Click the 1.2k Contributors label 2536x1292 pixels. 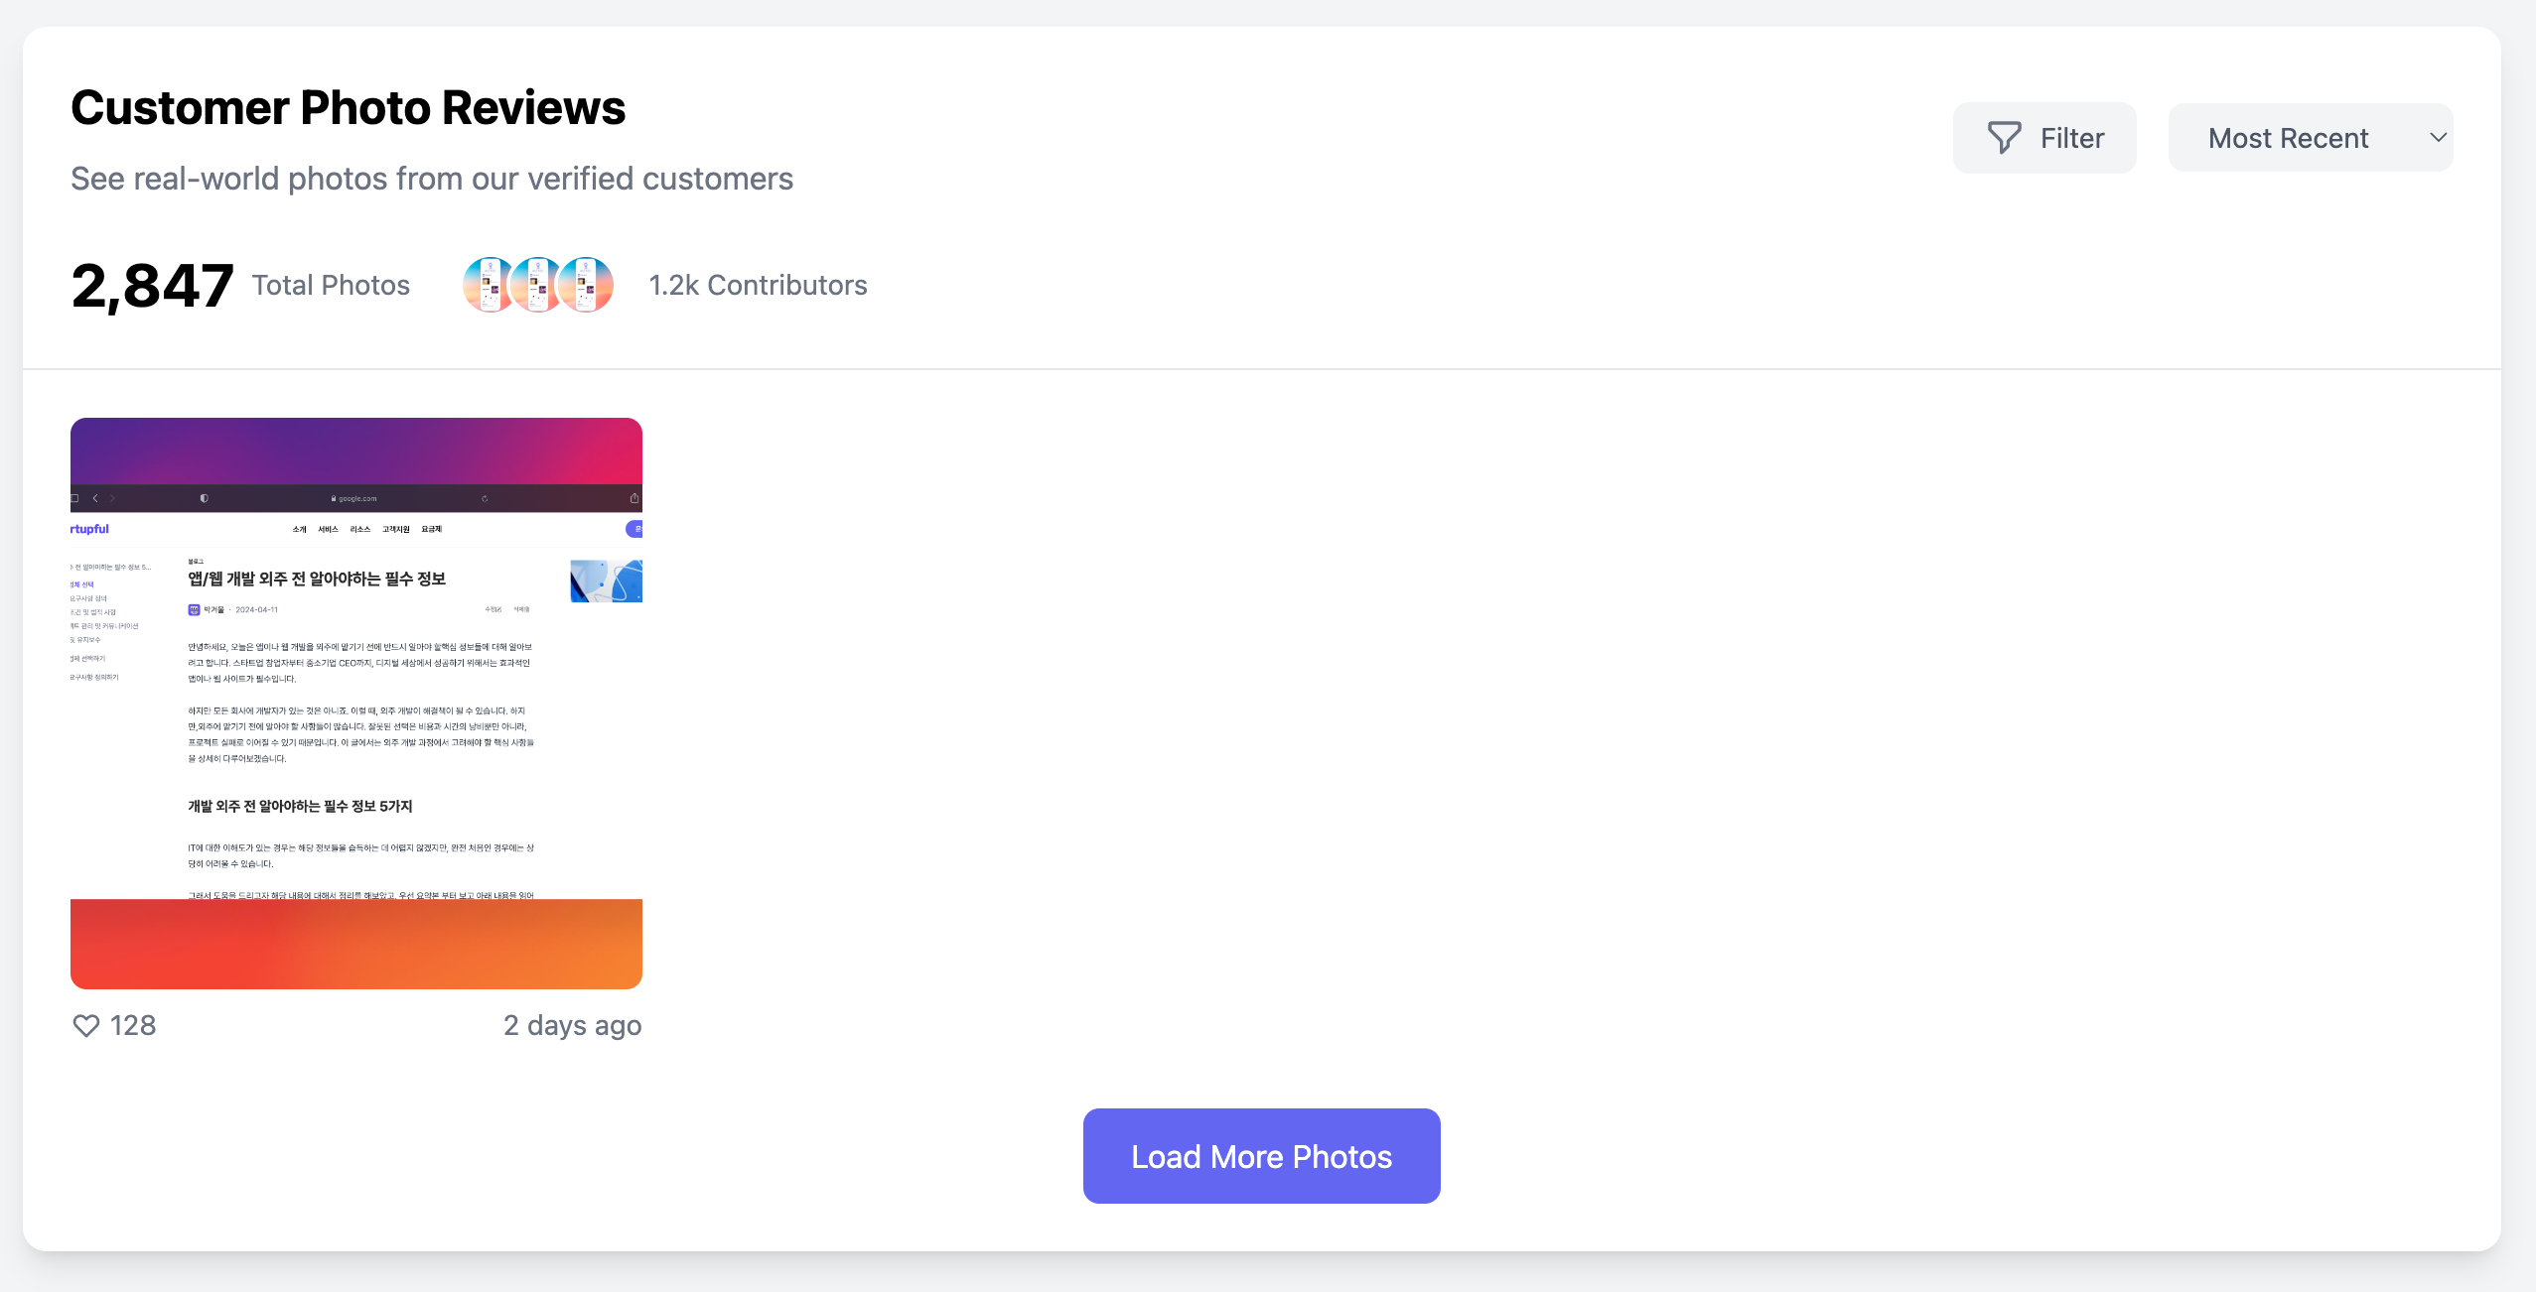tap(758, 285)
